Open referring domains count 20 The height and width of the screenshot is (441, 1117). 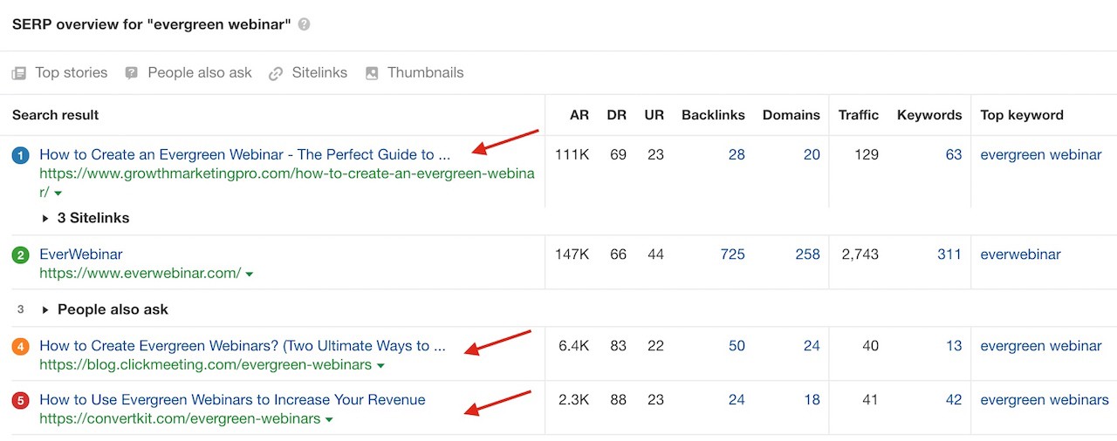(812, 154)
